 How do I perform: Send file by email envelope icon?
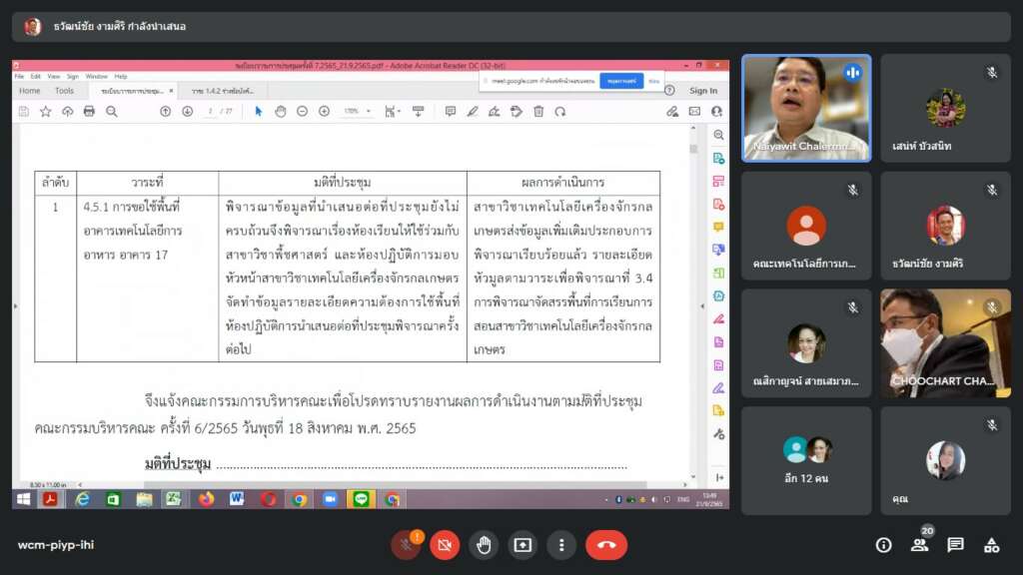click(x=695, y=112)
